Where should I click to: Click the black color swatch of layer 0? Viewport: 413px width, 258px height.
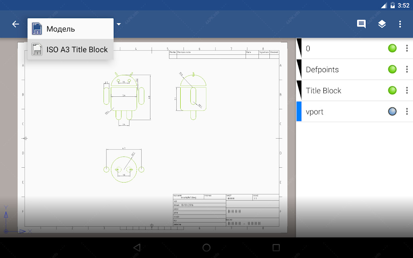[x=299, y=48]
